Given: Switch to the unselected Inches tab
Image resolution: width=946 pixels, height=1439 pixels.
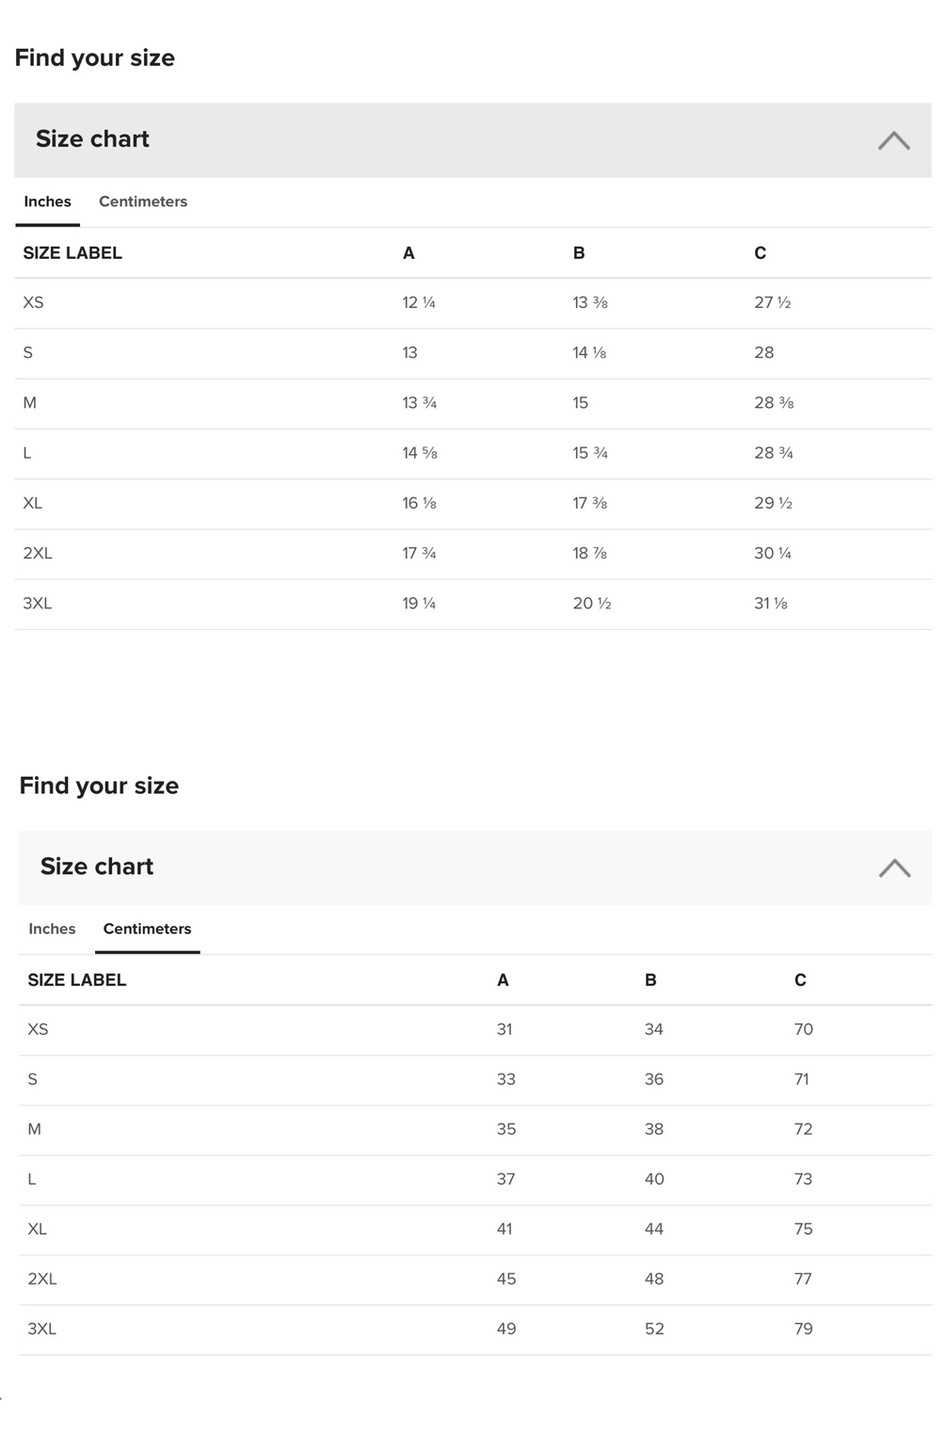Looking at the screenshot, I should 52,929.
